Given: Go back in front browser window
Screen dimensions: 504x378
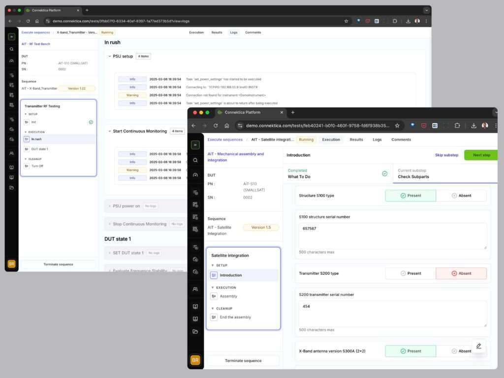Looking at the screenshot, I should 193,125.
